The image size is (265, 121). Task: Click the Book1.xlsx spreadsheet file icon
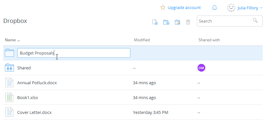pyautogui.click(x=9, y=97)
